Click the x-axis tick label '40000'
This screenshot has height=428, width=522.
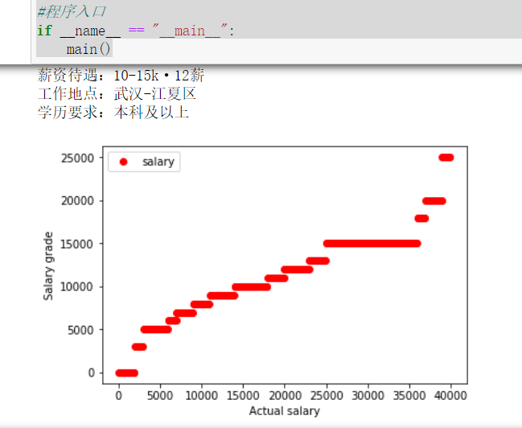[450, 395]
